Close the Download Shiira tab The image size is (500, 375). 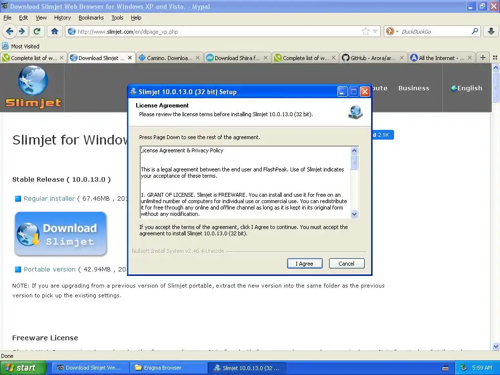[266, 58]
